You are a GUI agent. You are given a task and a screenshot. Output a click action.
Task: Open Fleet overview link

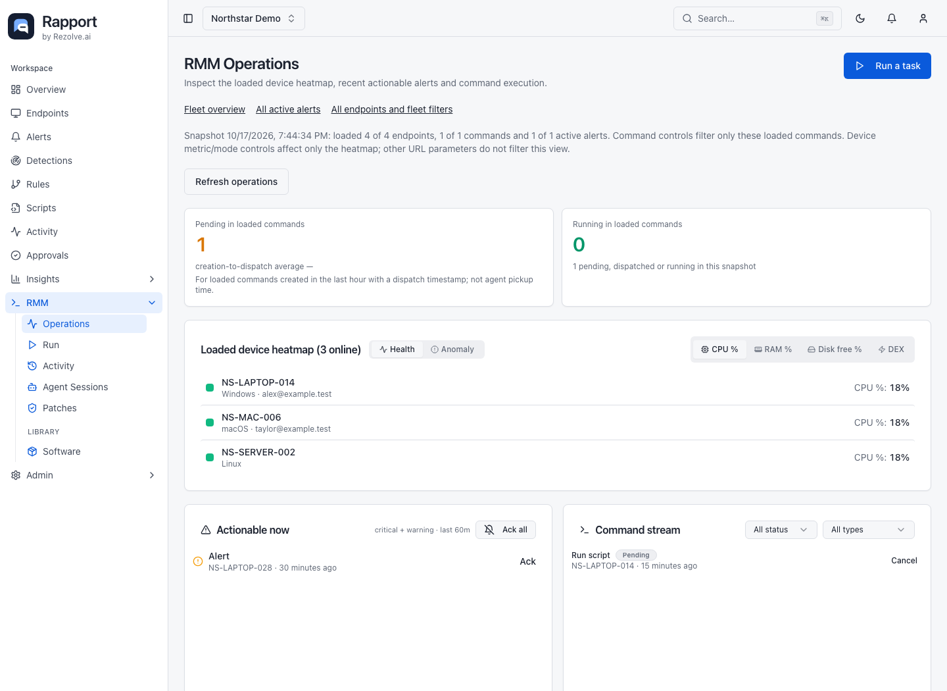click(214, 109)
